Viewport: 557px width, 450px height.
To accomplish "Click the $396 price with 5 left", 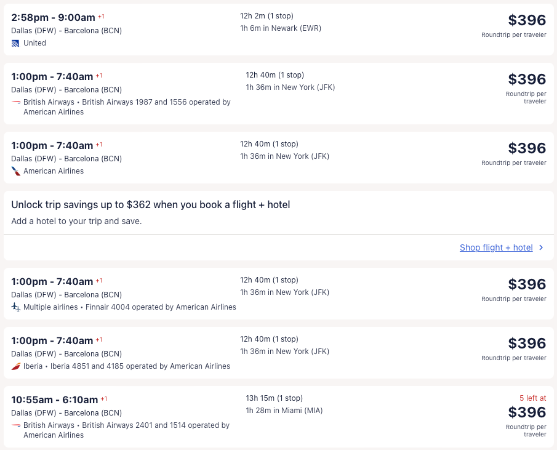I will [x=527, y=412].
